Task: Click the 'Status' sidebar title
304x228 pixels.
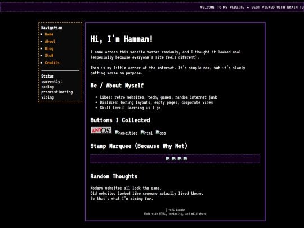Action: [47, 76]
